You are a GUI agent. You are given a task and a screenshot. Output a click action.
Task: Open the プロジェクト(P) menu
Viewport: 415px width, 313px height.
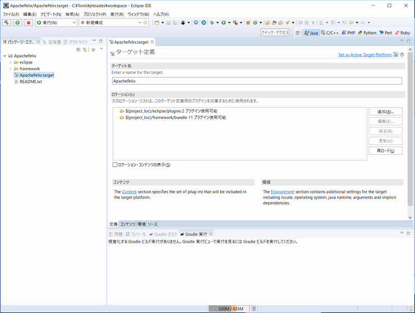click(94, 14)
